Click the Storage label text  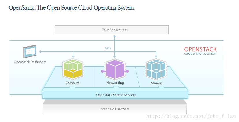point(157,83)
